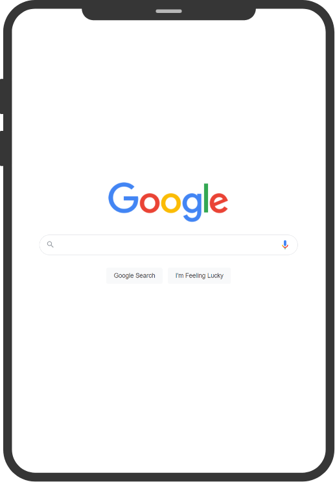
Task: Click the bottom bezel of the phone frame
Action: click(168, 477)
